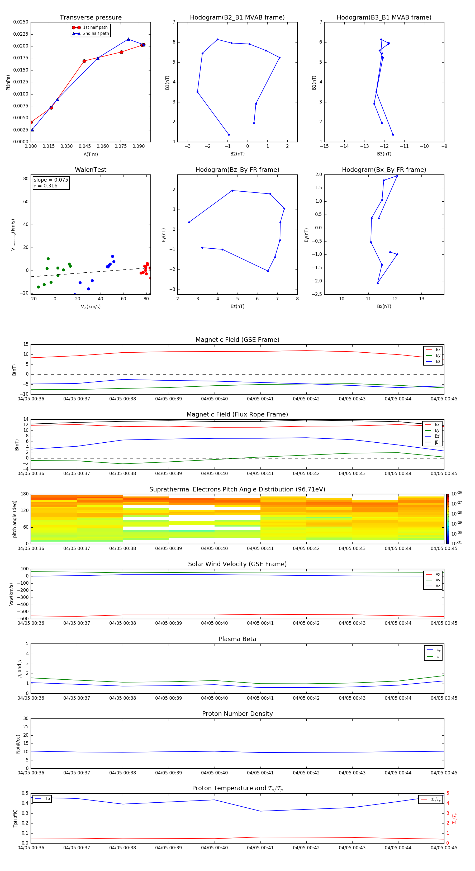Click 'slope = 0.075' annotation text
The height and width of the screenshot is (871, 475).
[x=51, y=180]
